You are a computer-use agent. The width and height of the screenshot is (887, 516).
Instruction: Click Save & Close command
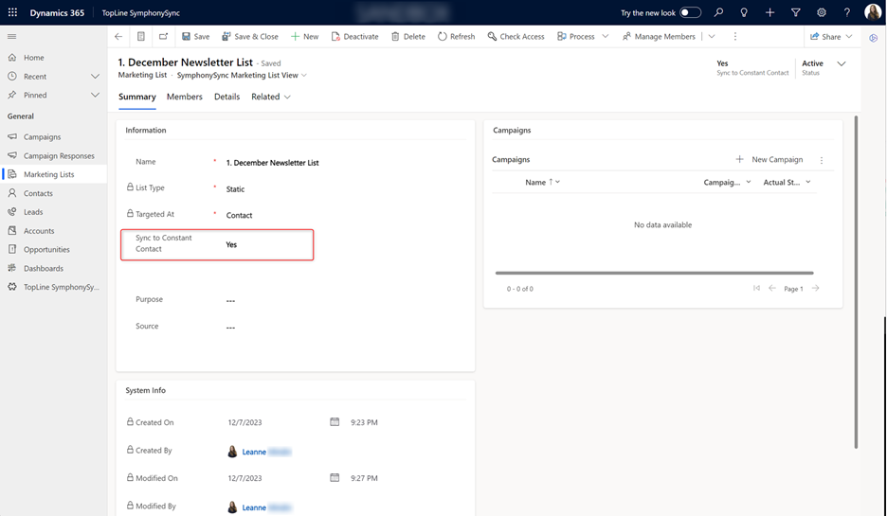click(x=250, y=37)
